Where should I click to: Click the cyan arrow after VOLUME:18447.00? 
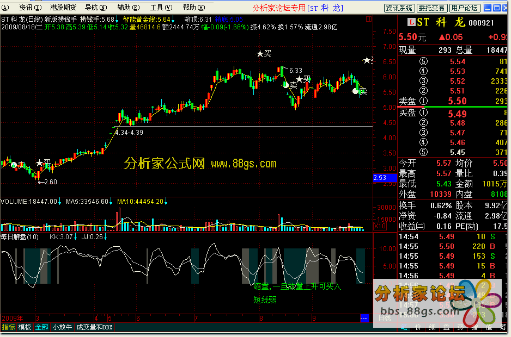[x=59, y=202]
